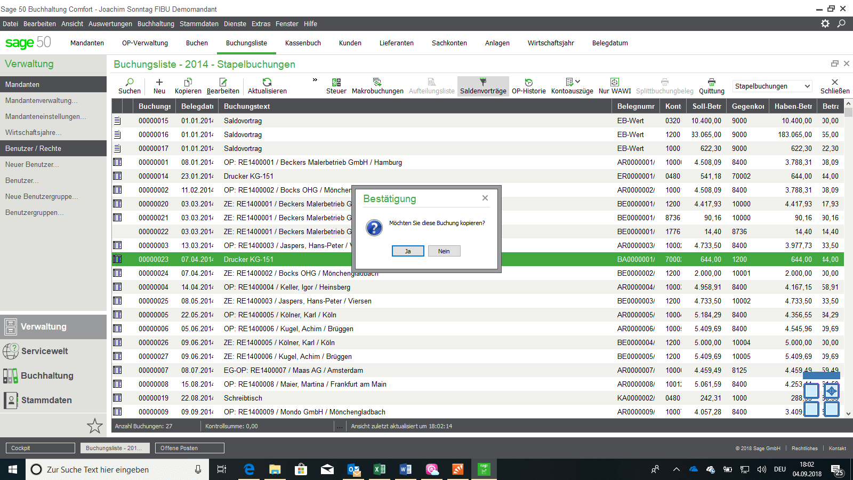Toggle the Saldenvorträge filter
The image size is (853, 480).
pyautogui.click(x=483, y=82)
